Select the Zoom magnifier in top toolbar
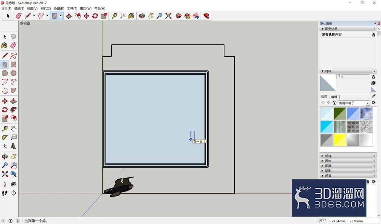Image resolution: width=381 pixels, height=224 pixels. point(159,16)
